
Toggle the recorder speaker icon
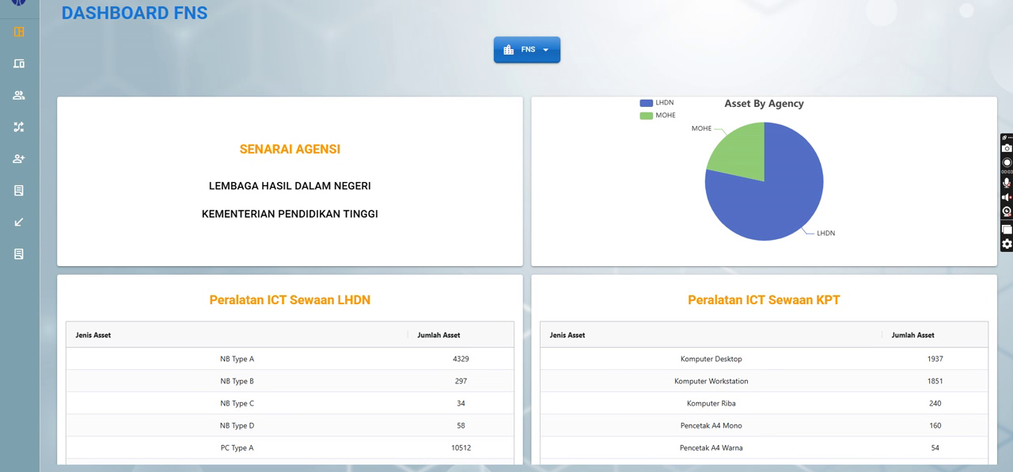(x=1007, y=197)
